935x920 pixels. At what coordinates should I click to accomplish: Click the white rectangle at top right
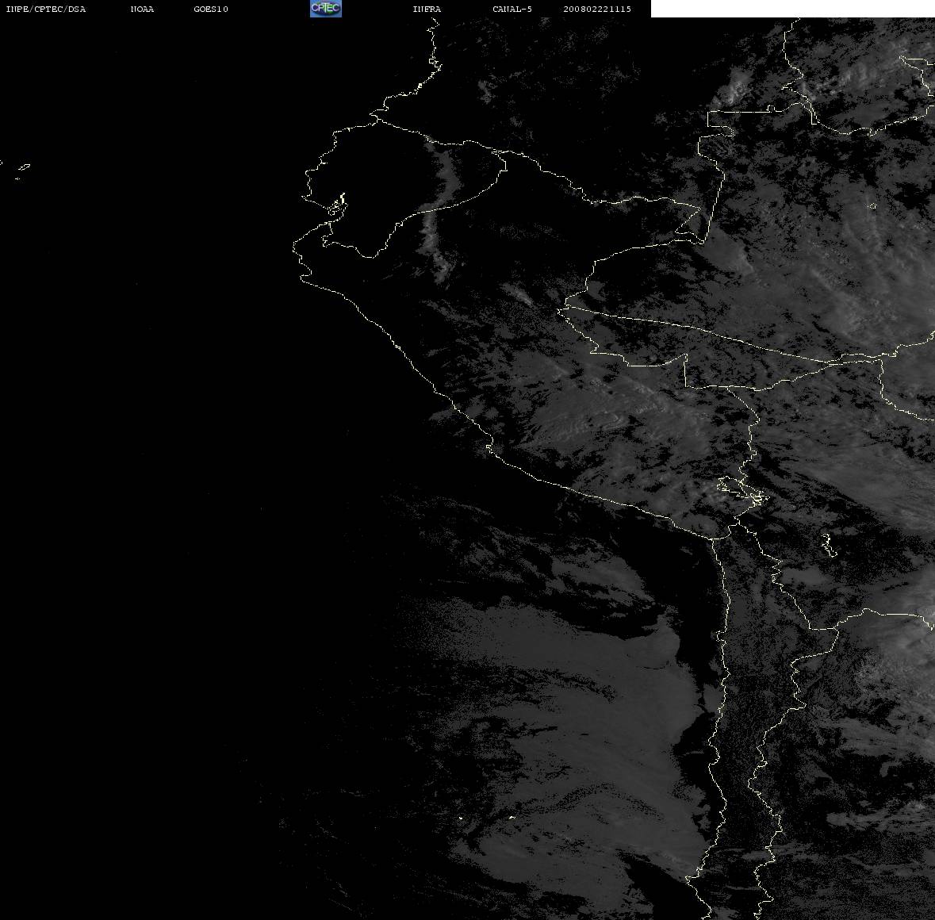(x=792, y=9)
